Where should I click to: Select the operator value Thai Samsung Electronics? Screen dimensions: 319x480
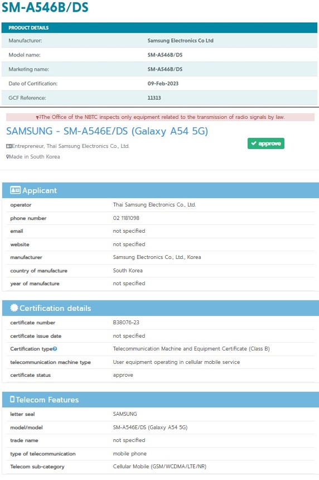[x=154, y=205]
